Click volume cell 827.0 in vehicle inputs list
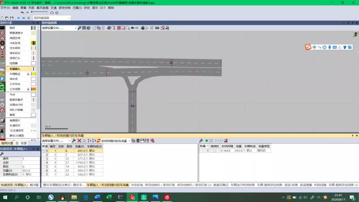The height and width of the screenshot is (202, 359). click(79, 155)
